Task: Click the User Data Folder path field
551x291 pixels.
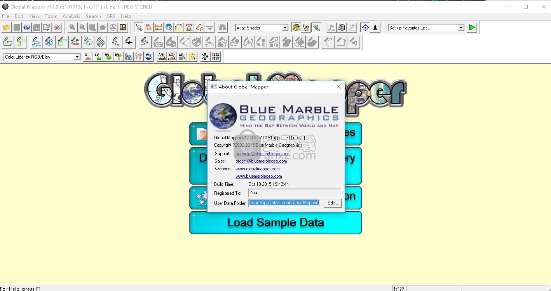Action: tap(284, 203)
